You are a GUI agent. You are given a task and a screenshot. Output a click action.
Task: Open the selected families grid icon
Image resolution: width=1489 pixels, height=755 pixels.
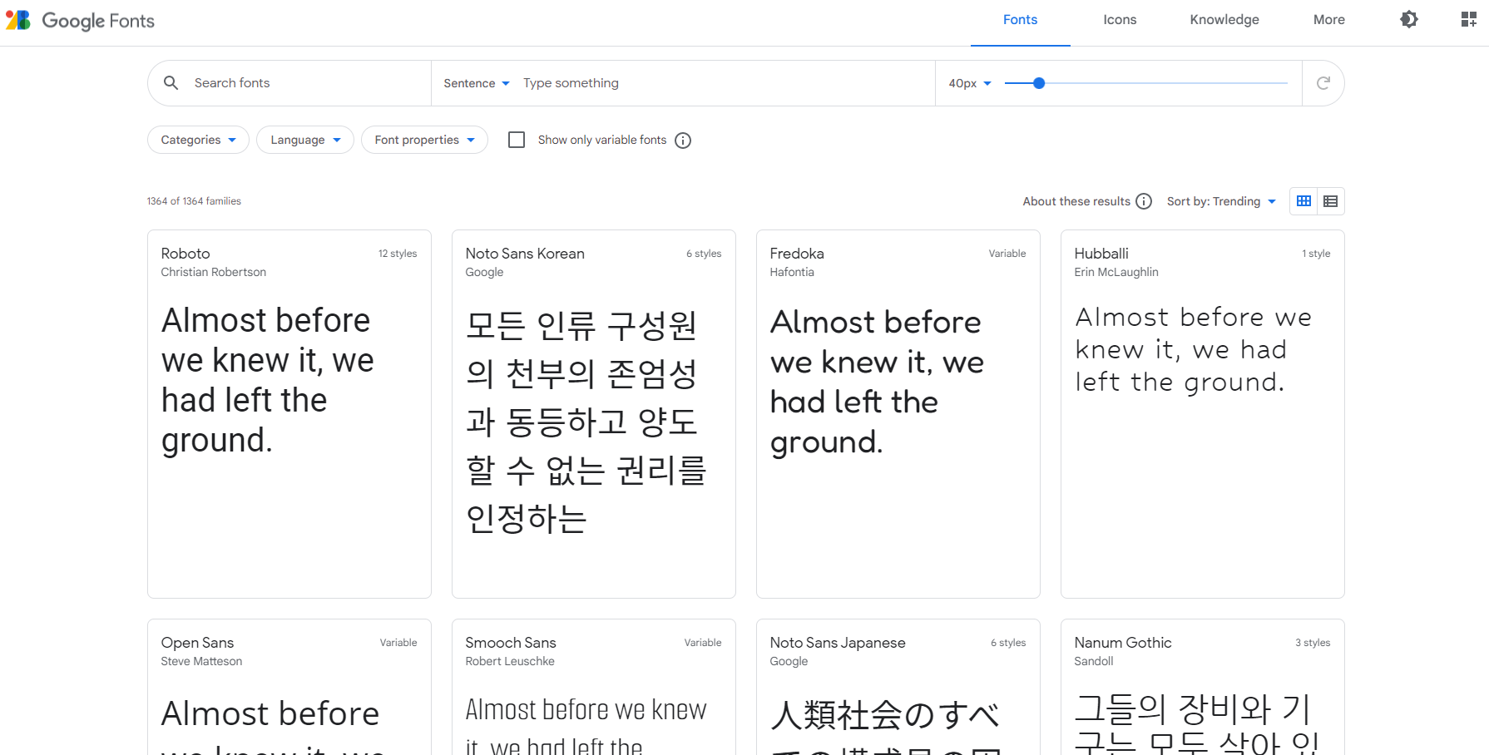pyautogui.click(x=1469, y=19)
